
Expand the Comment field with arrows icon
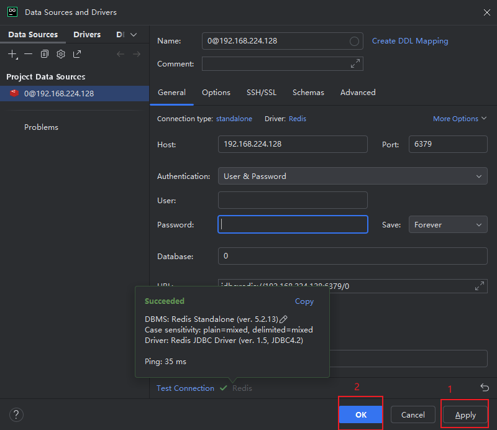pos(355,63)
